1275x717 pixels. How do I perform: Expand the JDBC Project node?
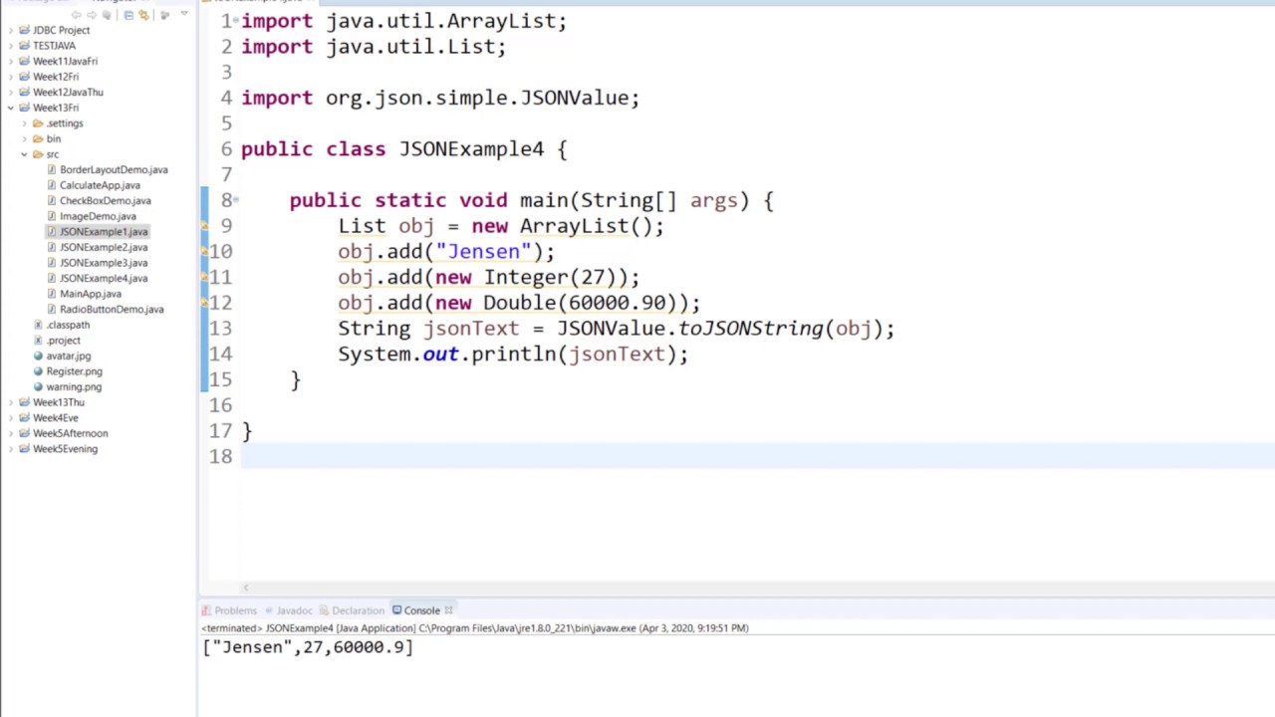(x=11, y=30)
